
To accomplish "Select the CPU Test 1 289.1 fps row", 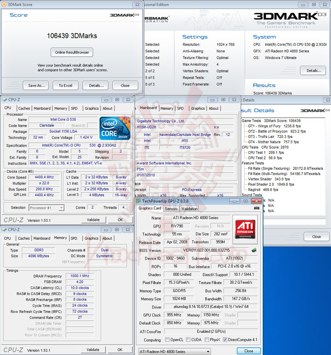I will coord(266,152).
